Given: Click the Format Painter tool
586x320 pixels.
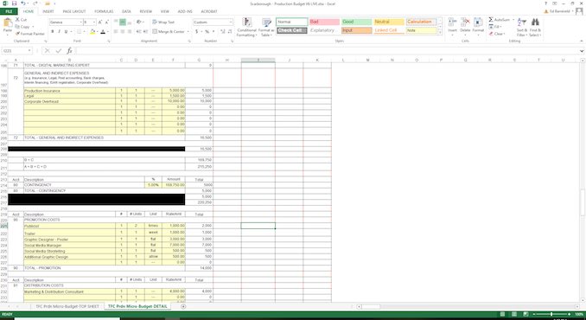Looking at the screenshot, I should (30, 34).
